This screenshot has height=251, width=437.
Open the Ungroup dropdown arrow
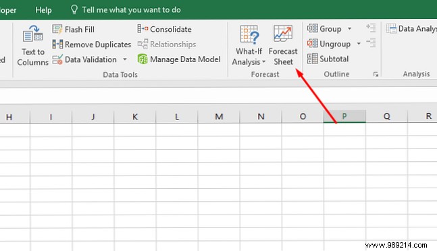[x=359, y=44]
